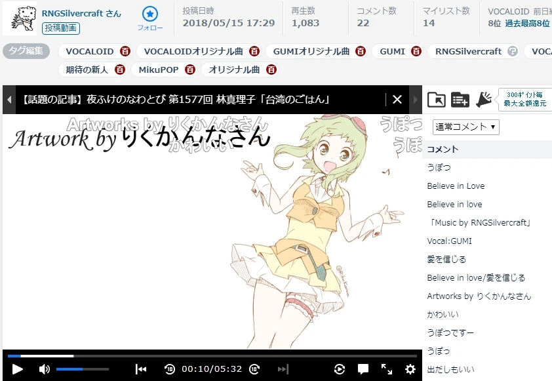Select comment 「Music by RNGSilvercraft」
Screen dimensions: 552x381
pyautogui.click(x=480, y=222)
